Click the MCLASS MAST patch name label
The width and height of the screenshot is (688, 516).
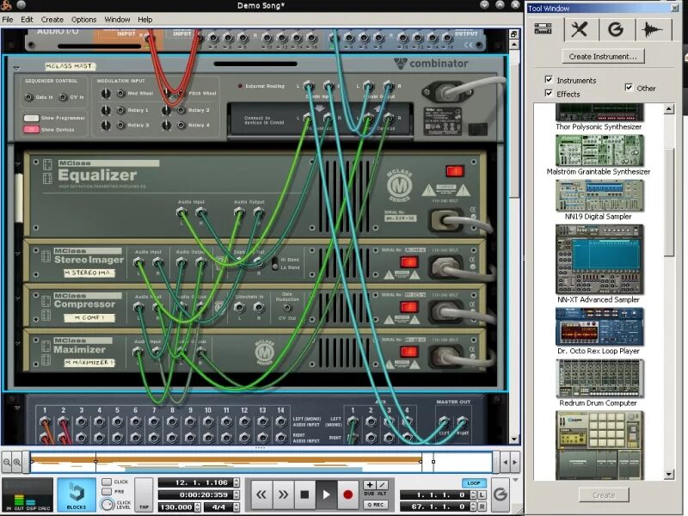71,66
